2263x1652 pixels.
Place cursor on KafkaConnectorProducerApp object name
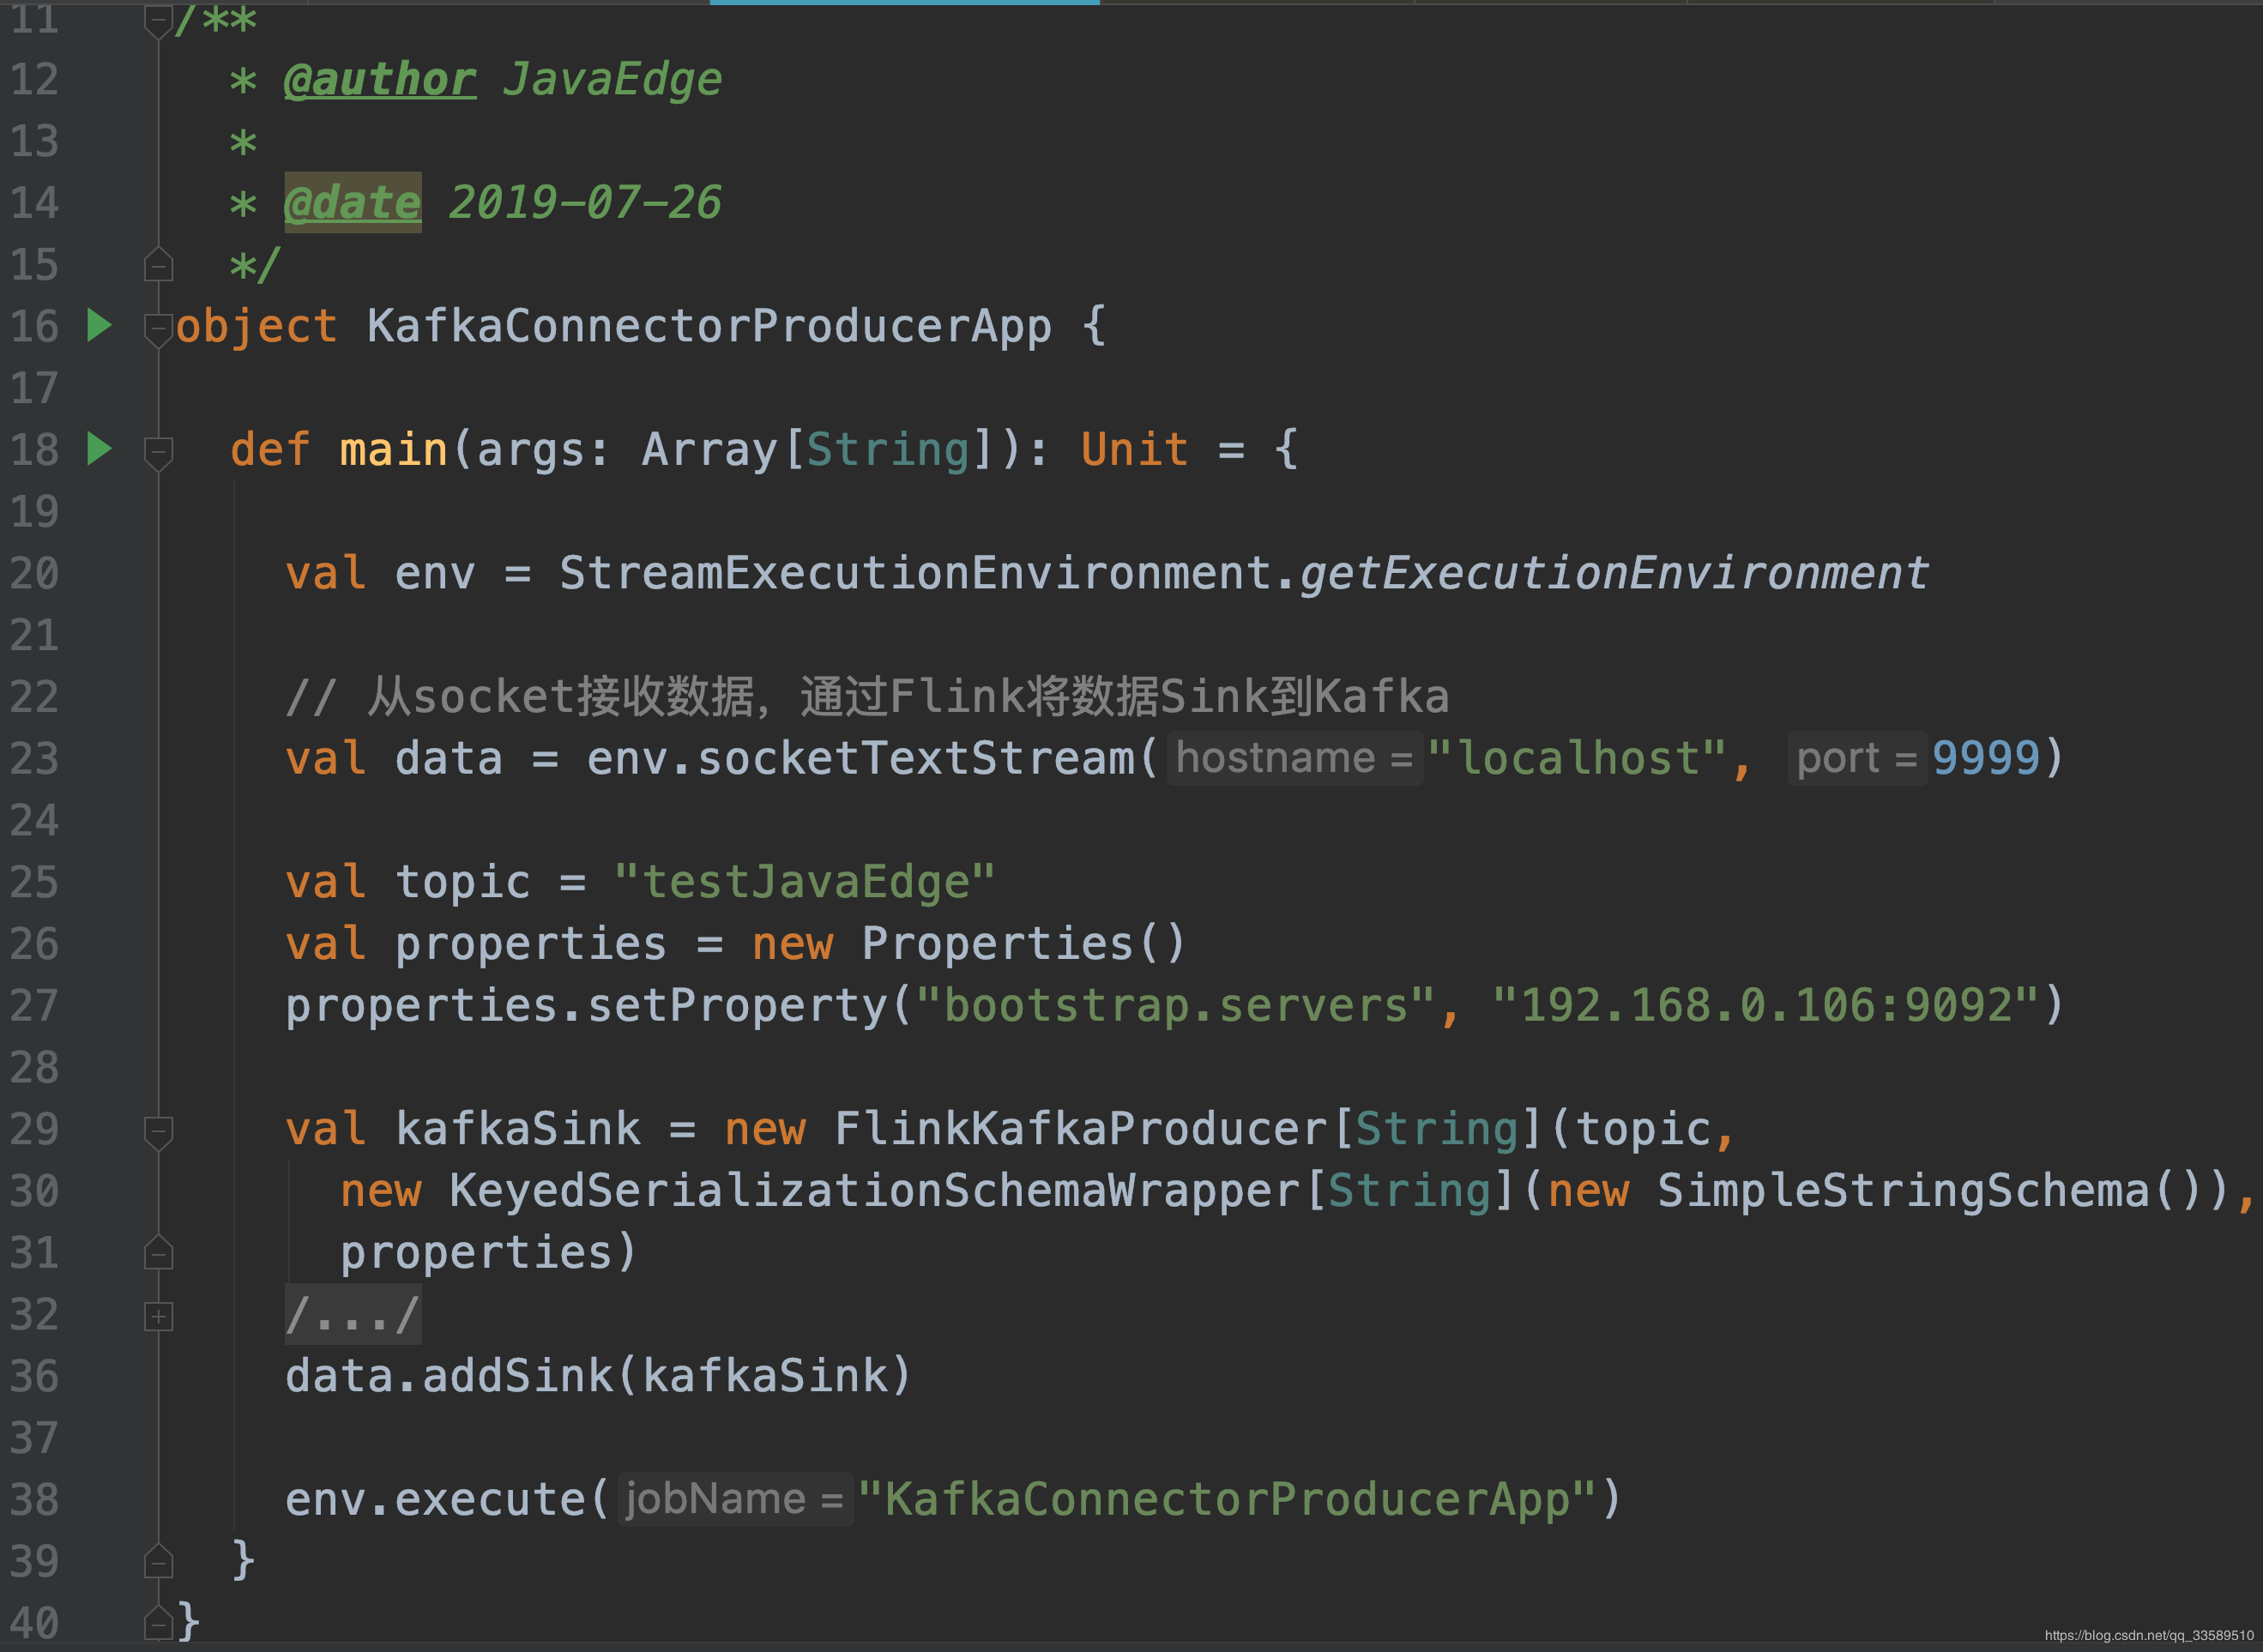pos(709,326)
